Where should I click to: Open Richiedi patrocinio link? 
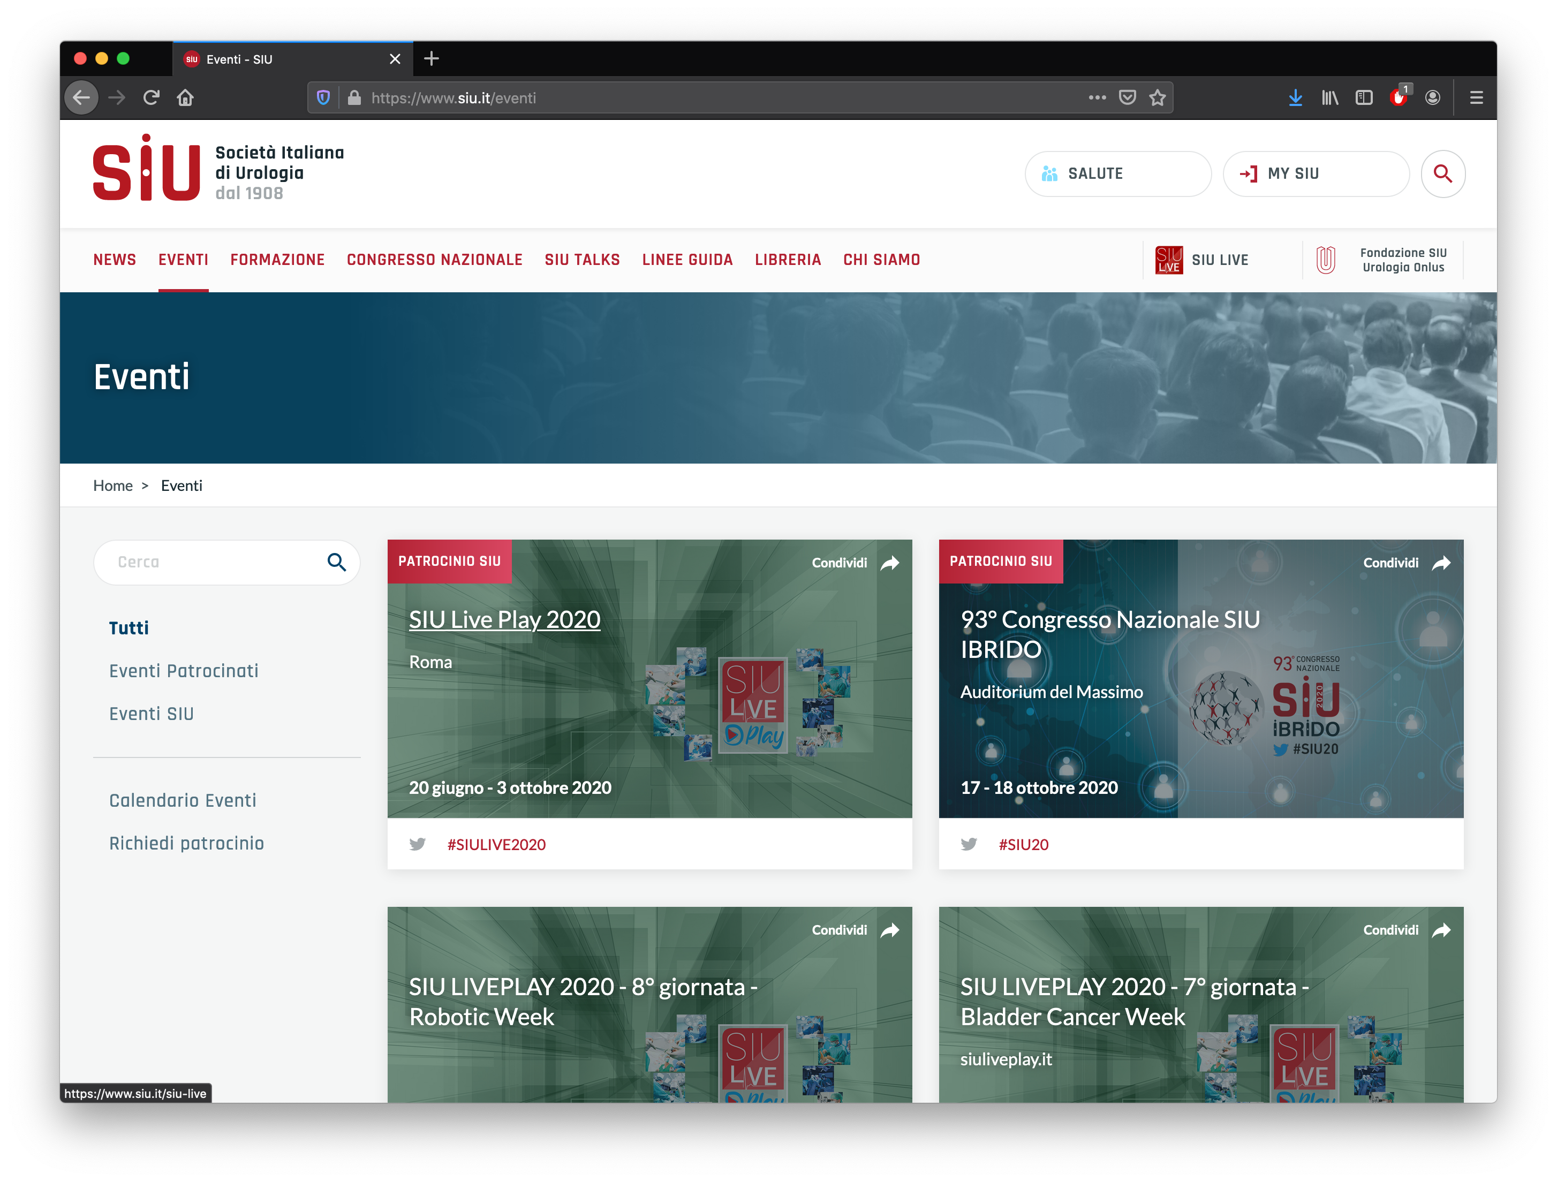click(186, 843)
